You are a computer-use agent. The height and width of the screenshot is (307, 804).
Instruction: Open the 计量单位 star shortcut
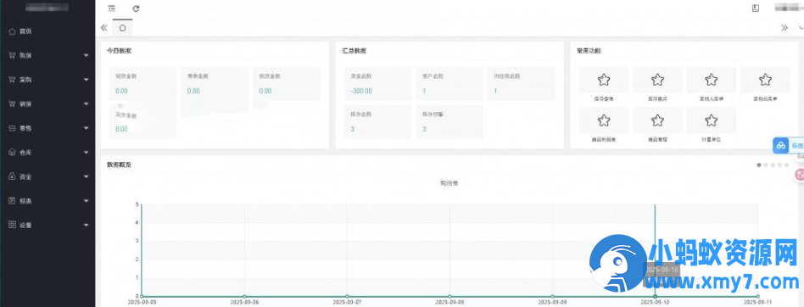pos(712,120)
